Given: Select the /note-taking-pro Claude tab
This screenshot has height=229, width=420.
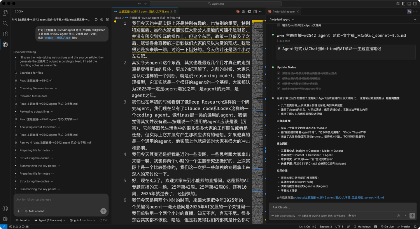Looking at the screenshot, I should point(283,12).
